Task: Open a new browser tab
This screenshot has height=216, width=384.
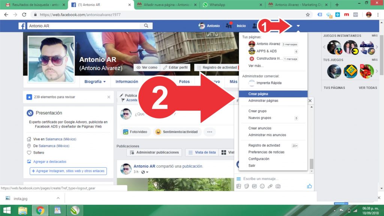Action: (x=337, y=4)
